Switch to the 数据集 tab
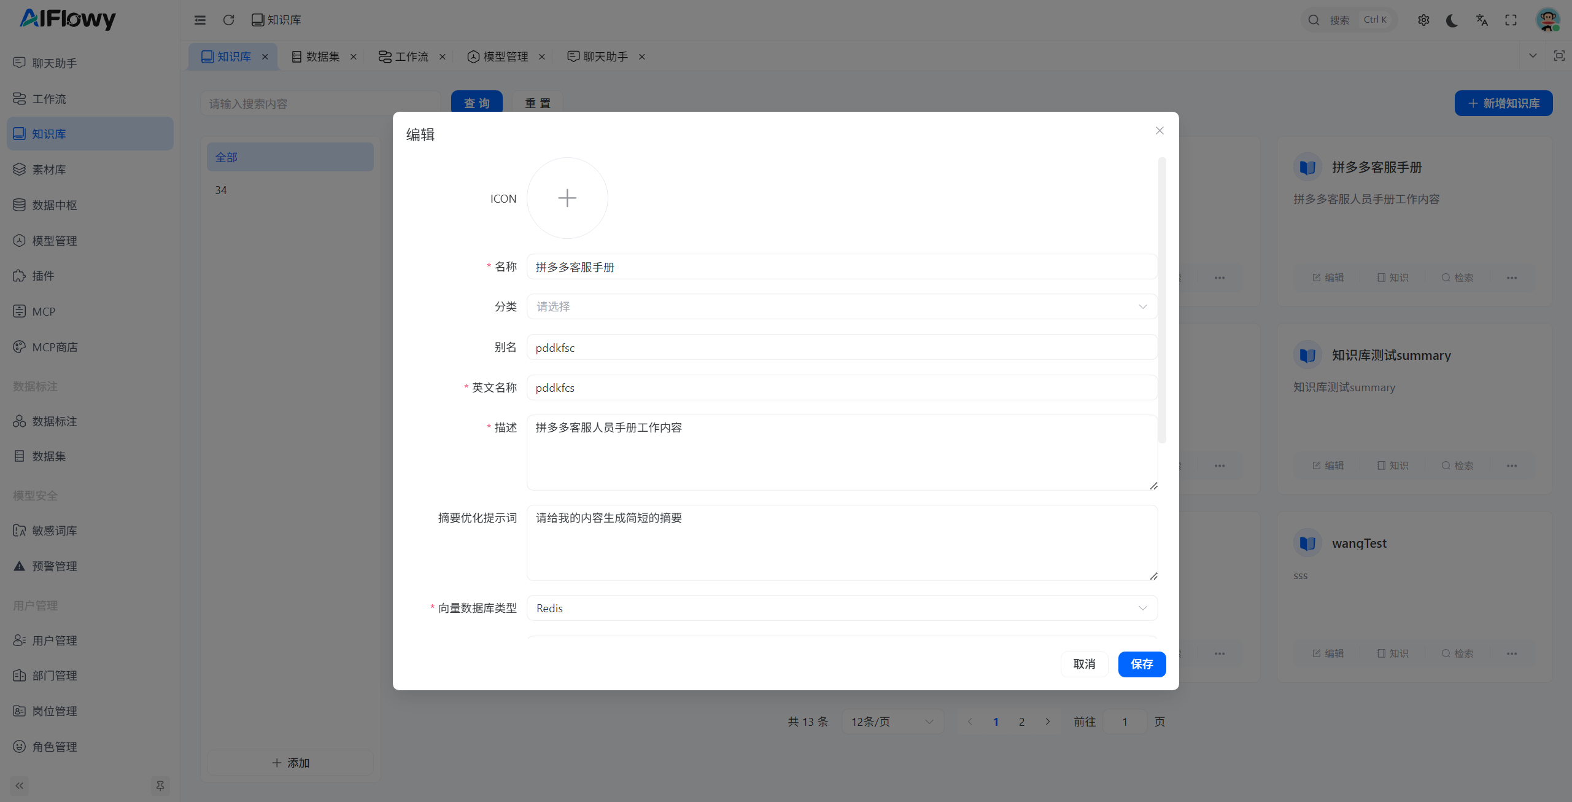The height and width of the screenshot is (802, 1572). click(322, 56)
